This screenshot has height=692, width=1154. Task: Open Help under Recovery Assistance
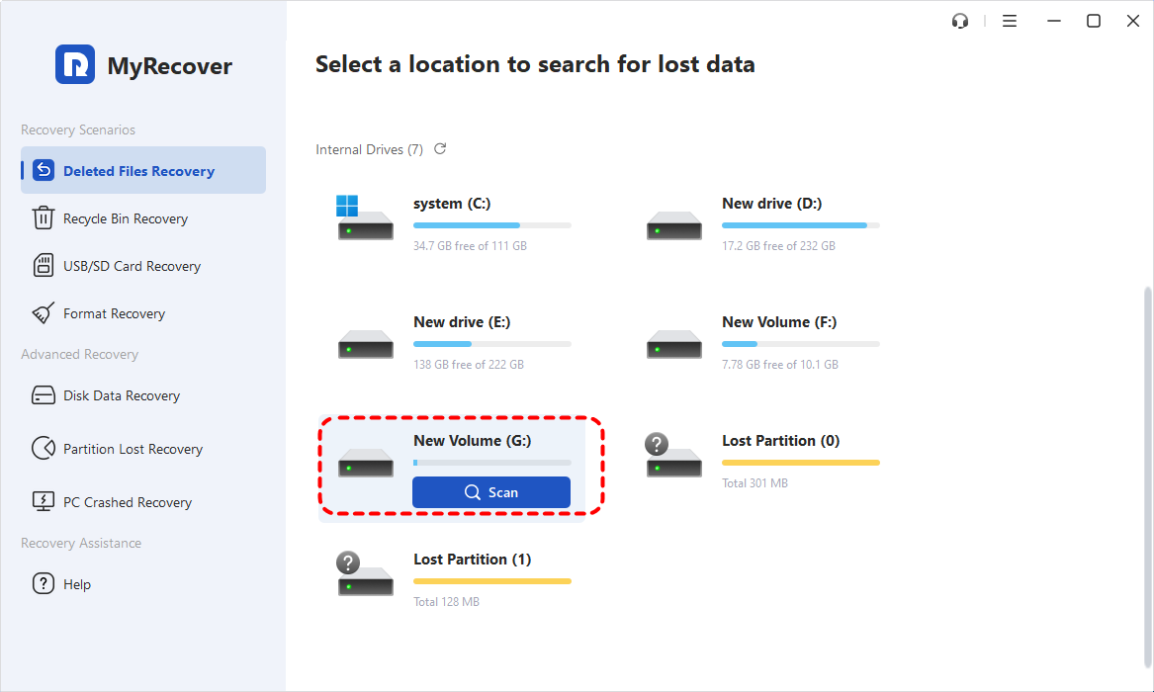pyautogui.click(x=76, y=584)
